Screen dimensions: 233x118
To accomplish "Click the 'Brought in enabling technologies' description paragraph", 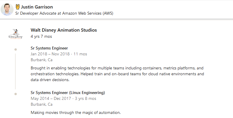I will click(x=117, y=73).
